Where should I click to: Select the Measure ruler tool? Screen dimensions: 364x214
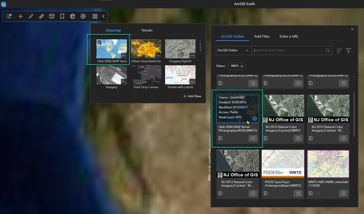click(41, 16)
